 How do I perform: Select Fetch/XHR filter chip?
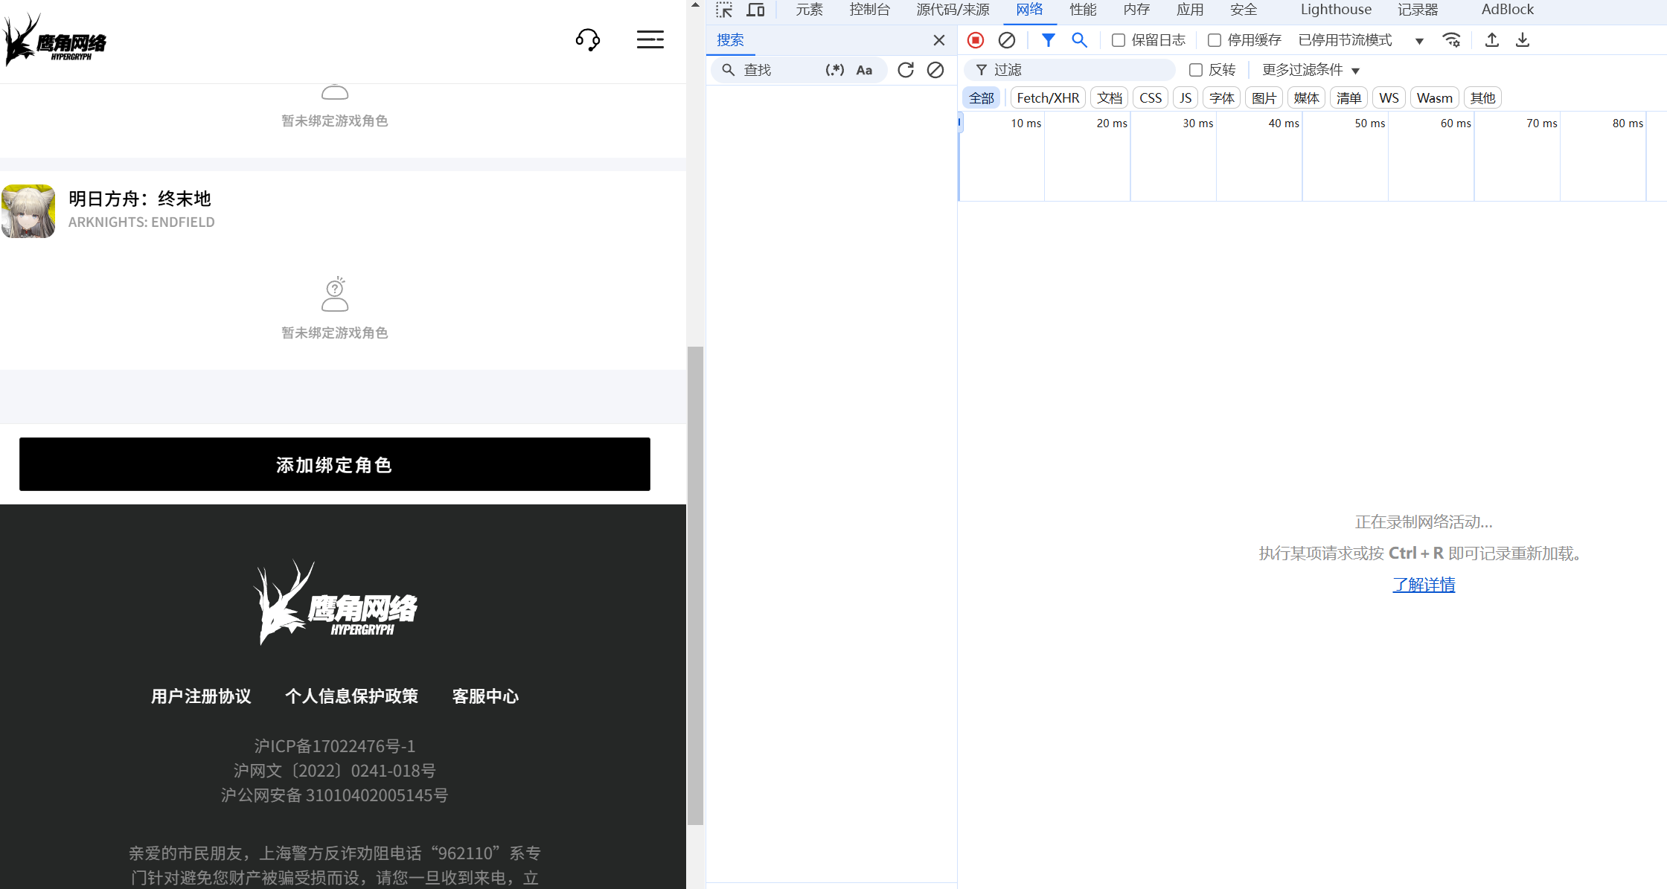pyautogui.click(x=1047, y=98)
